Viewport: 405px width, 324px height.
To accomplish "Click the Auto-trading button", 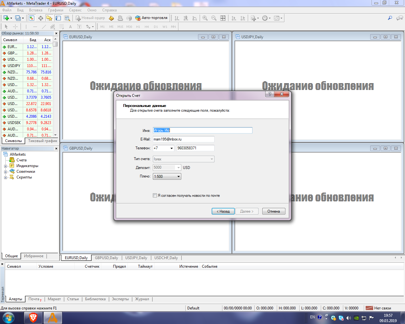I will 151,18.
